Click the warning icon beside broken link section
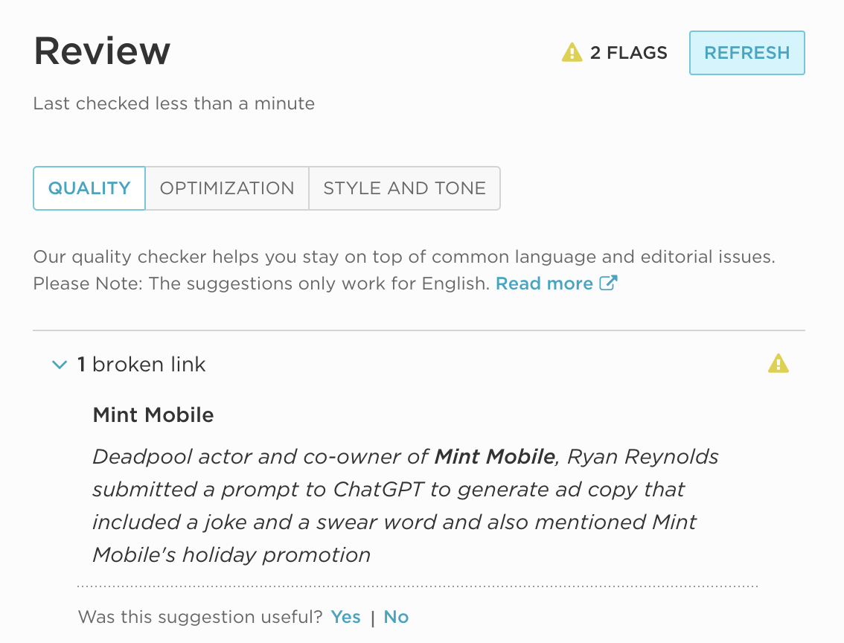Screen dimensions: 844x643 [779, 363]
